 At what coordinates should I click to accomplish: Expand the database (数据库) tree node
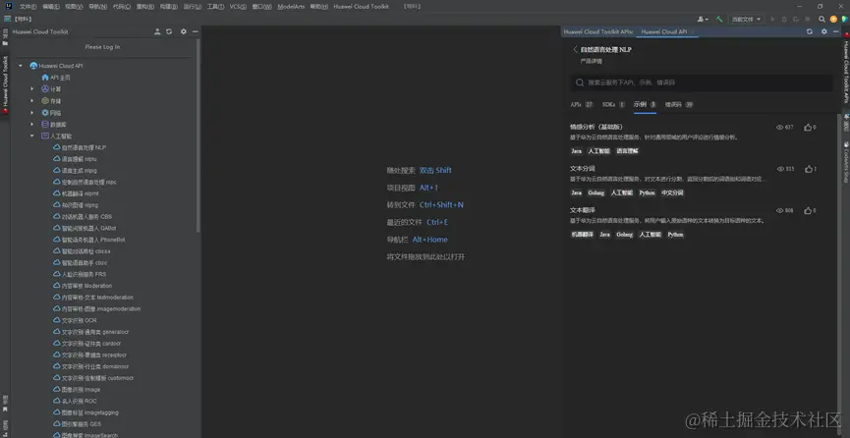point(32,124)
